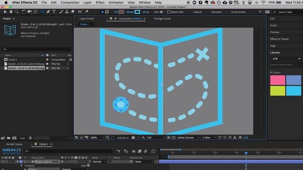Open the Composition Mini-Flowchart icon in timeline
The width and height of the screenshot is (303, 170).
(118, 151)
